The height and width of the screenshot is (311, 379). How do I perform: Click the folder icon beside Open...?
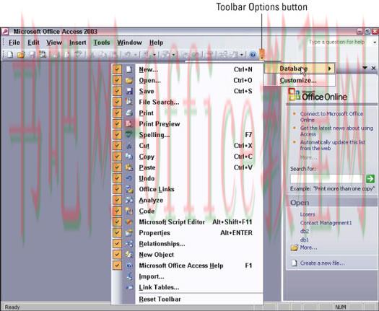[129, 81]
